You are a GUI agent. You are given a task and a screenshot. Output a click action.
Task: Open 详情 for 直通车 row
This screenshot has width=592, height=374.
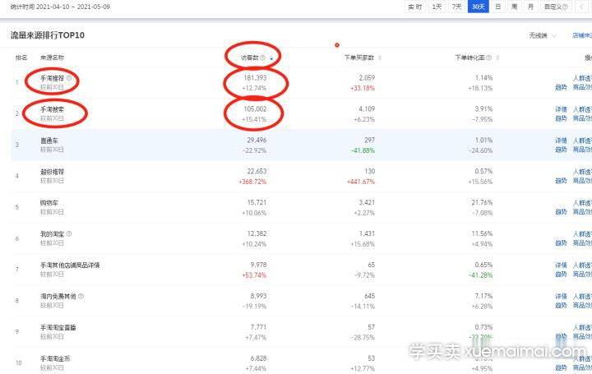pos(561,141)
